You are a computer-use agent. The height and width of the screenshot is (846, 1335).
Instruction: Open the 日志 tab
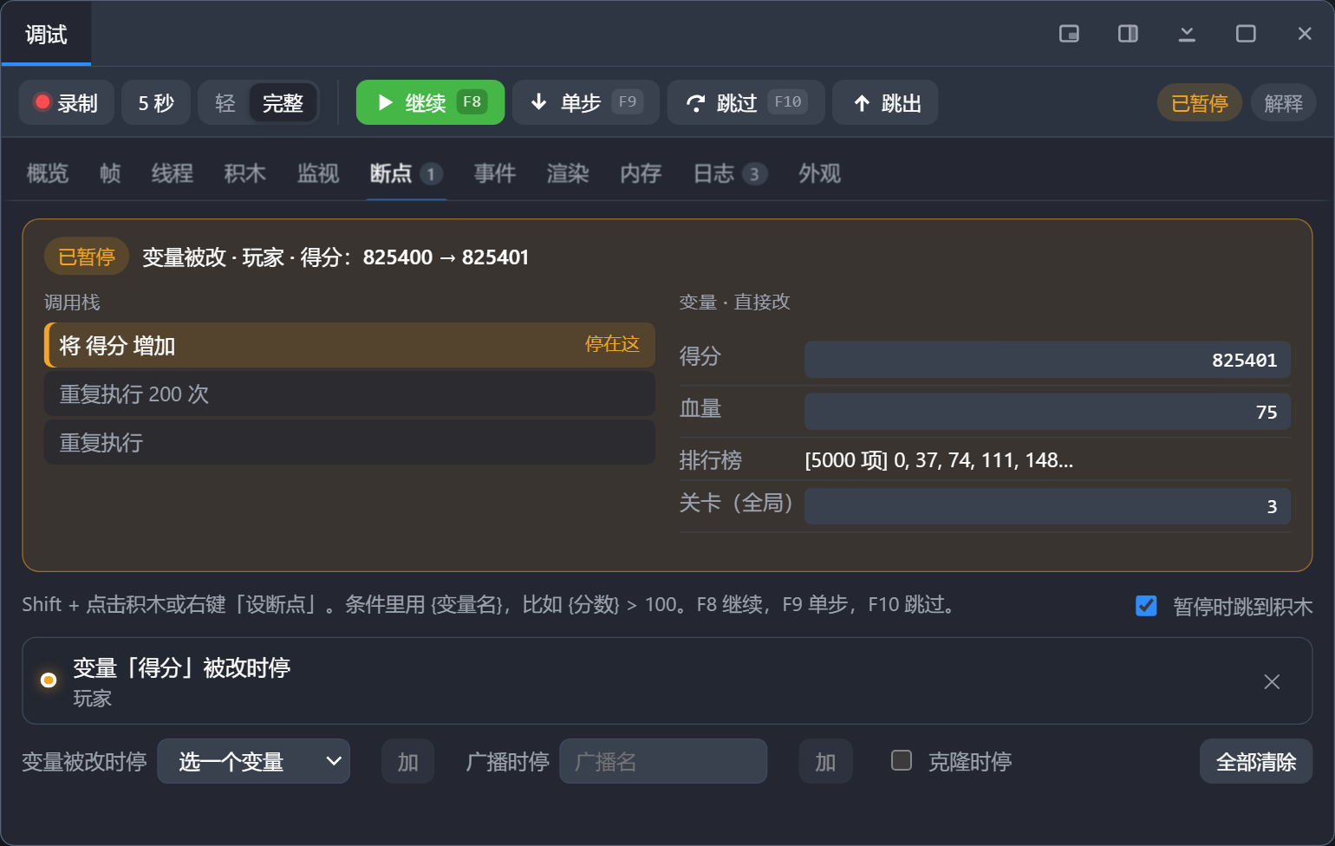point(731,173)
